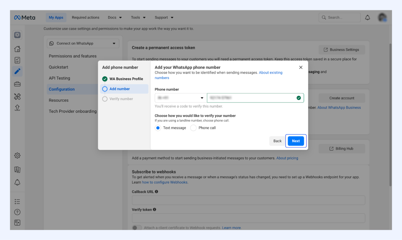Click the top bar Search field
The image size is (402, 240).
point(340,17)
